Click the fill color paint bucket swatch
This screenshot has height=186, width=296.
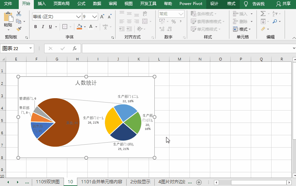pyautogui.click(x=79, y=27)
